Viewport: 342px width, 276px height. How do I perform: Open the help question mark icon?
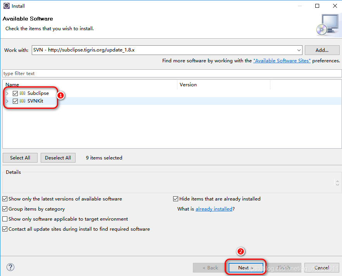point(10,267)
